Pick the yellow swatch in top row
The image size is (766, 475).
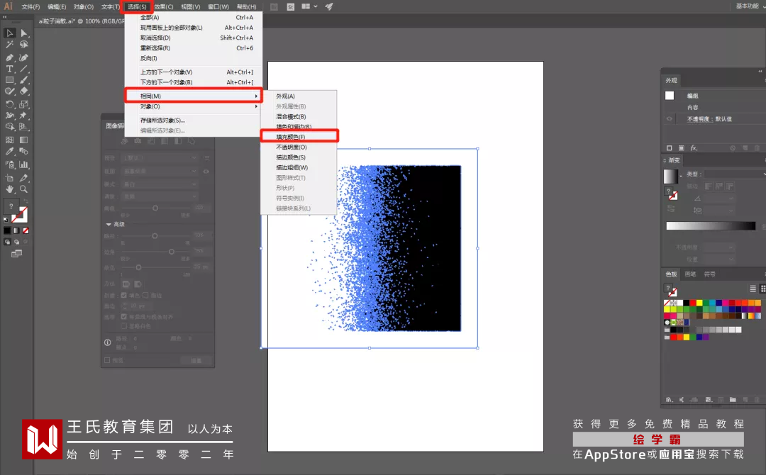point(699,303)
